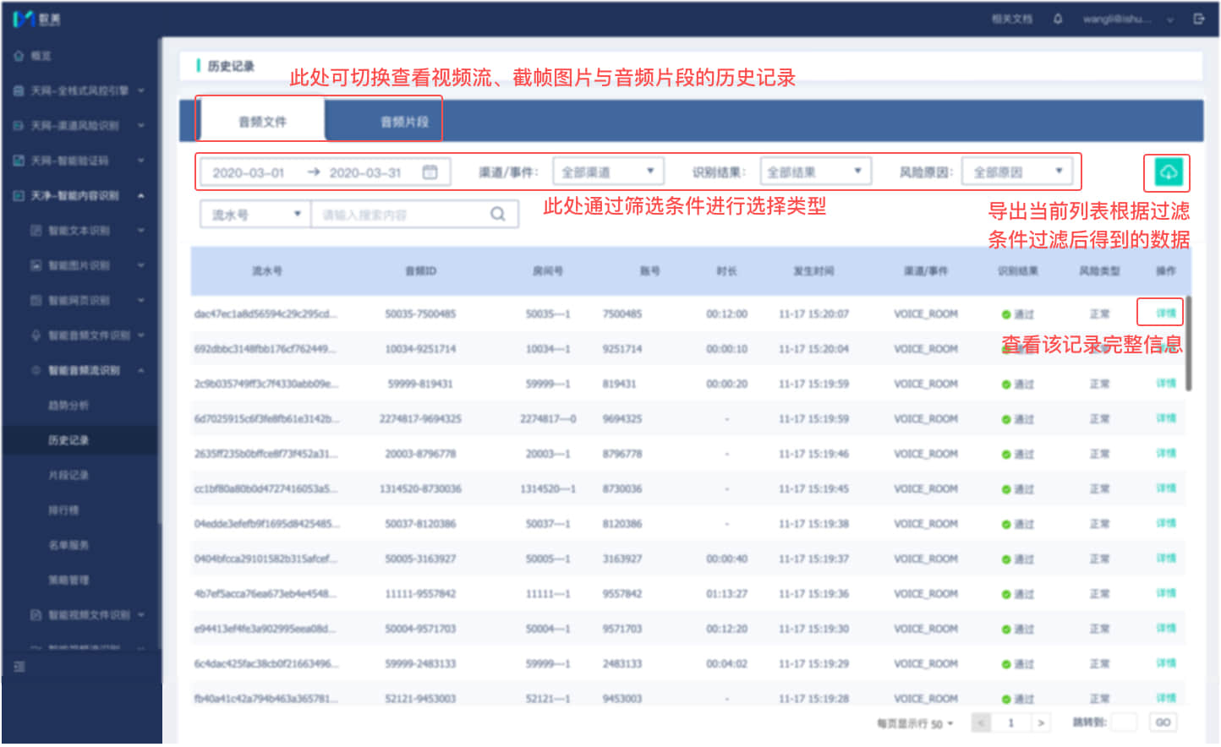
Task: Open the 全部原因 risk reason dropdown
Action: pyautogui.click(x=1018, y=172)
